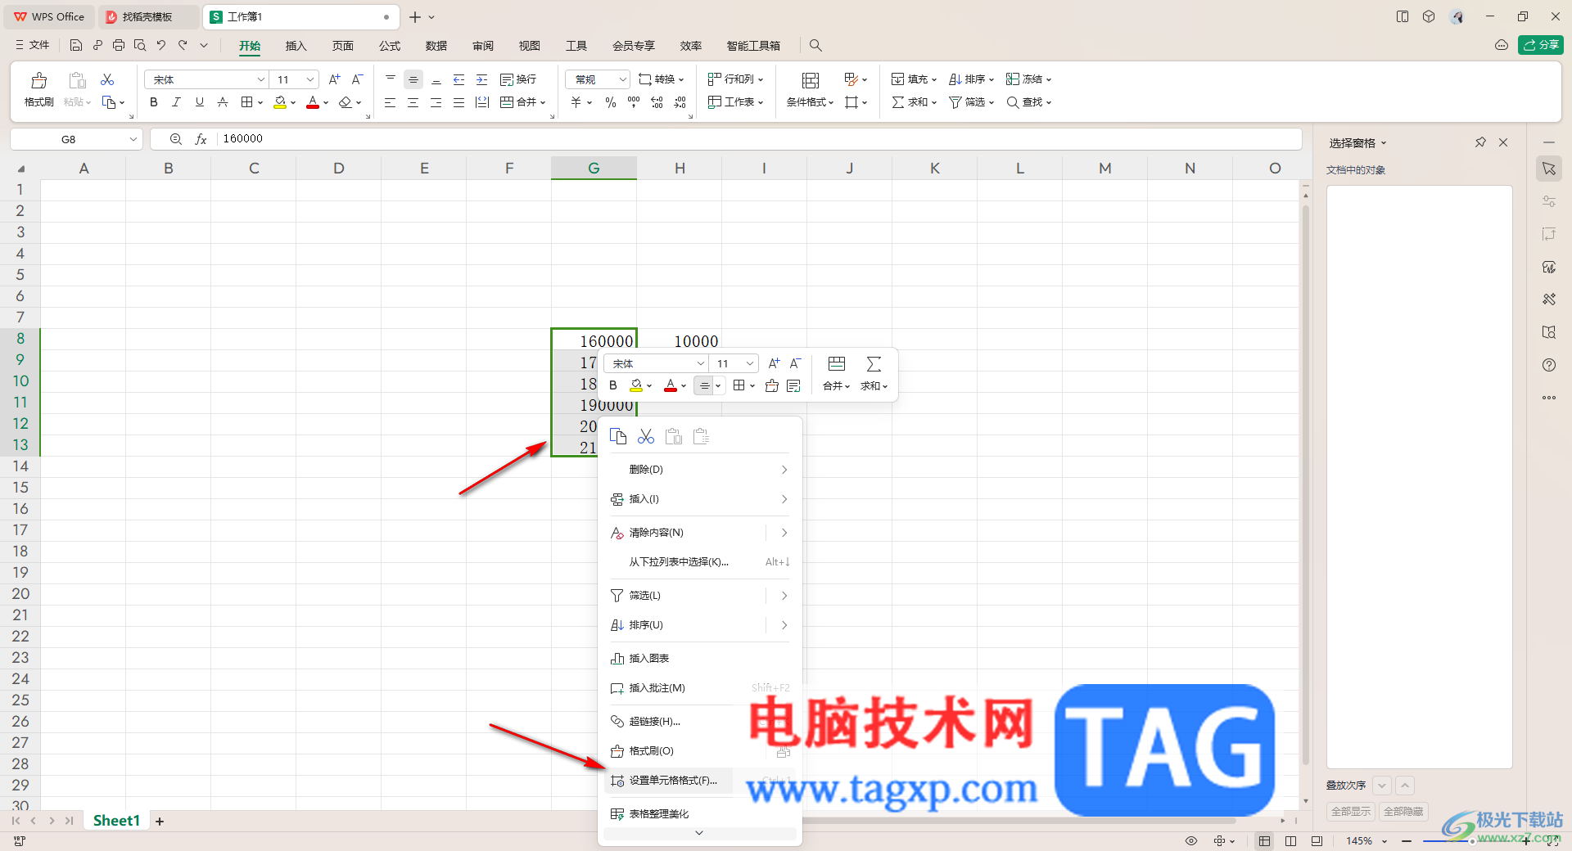Click the fx insert function icon
This screenshot has width=1572, height=851.
pos(201,139)
